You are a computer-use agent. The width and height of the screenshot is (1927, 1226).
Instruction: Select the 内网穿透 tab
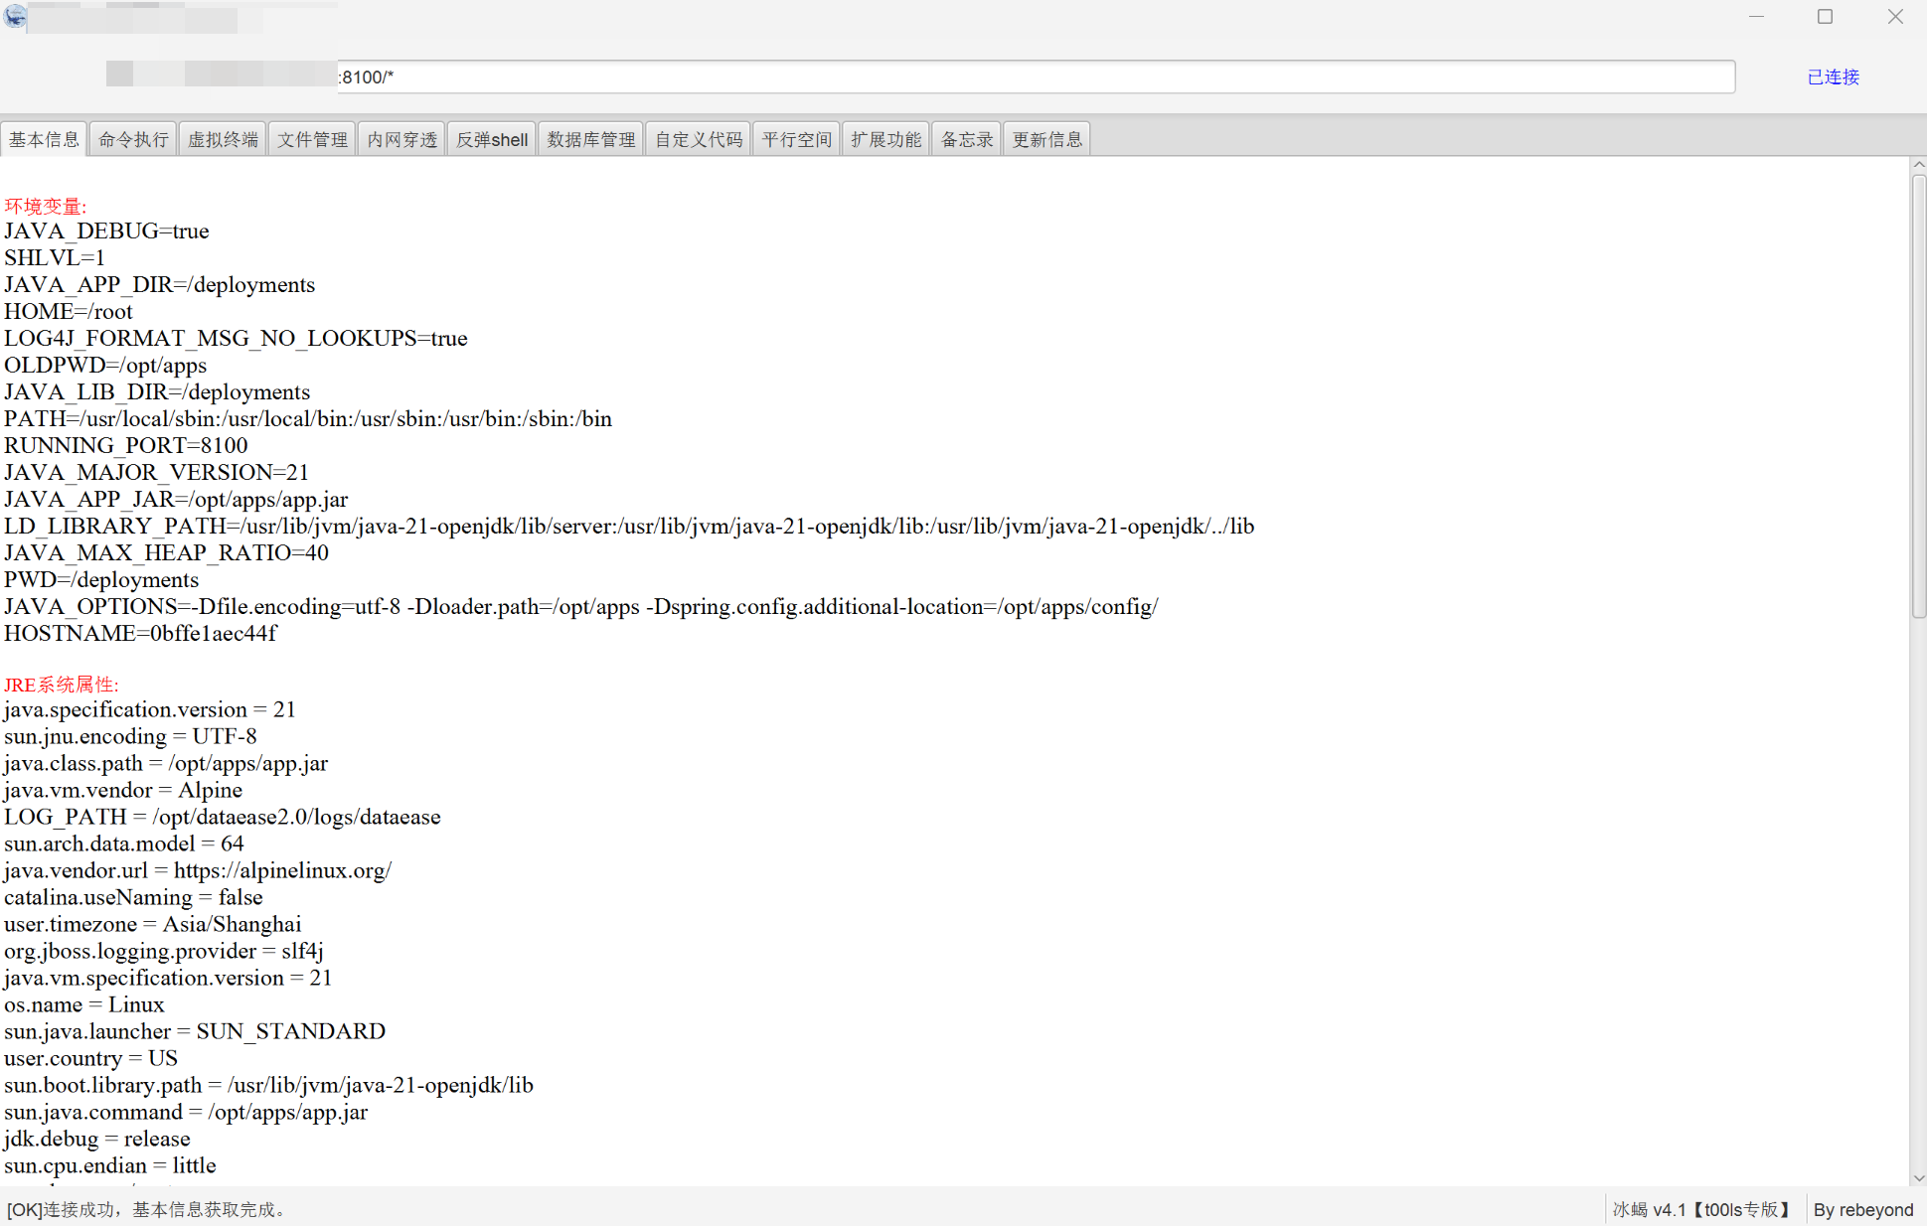[x=401, y=139]
